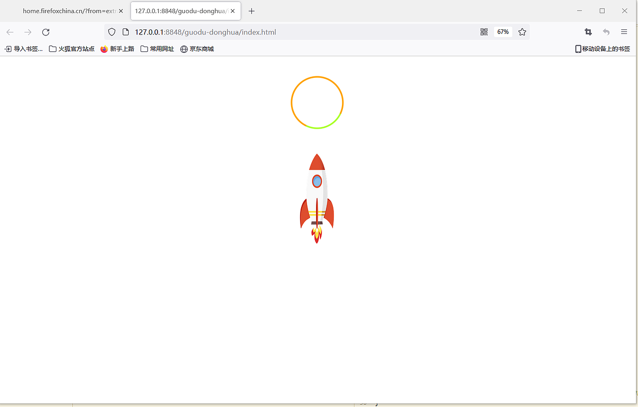Open 移动设备上的书签 mobile bookmarks
Screen dimensions: 638x407
[x=603, y=49]
